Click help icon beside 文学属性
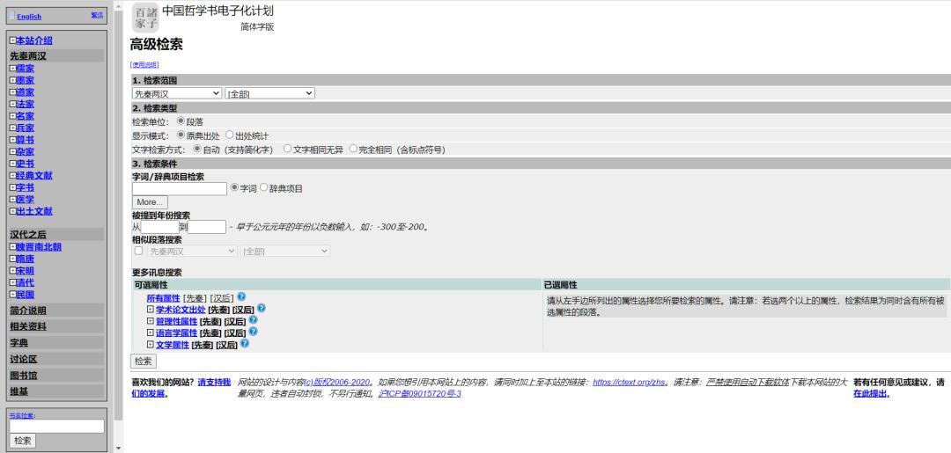 pos(244,344)
